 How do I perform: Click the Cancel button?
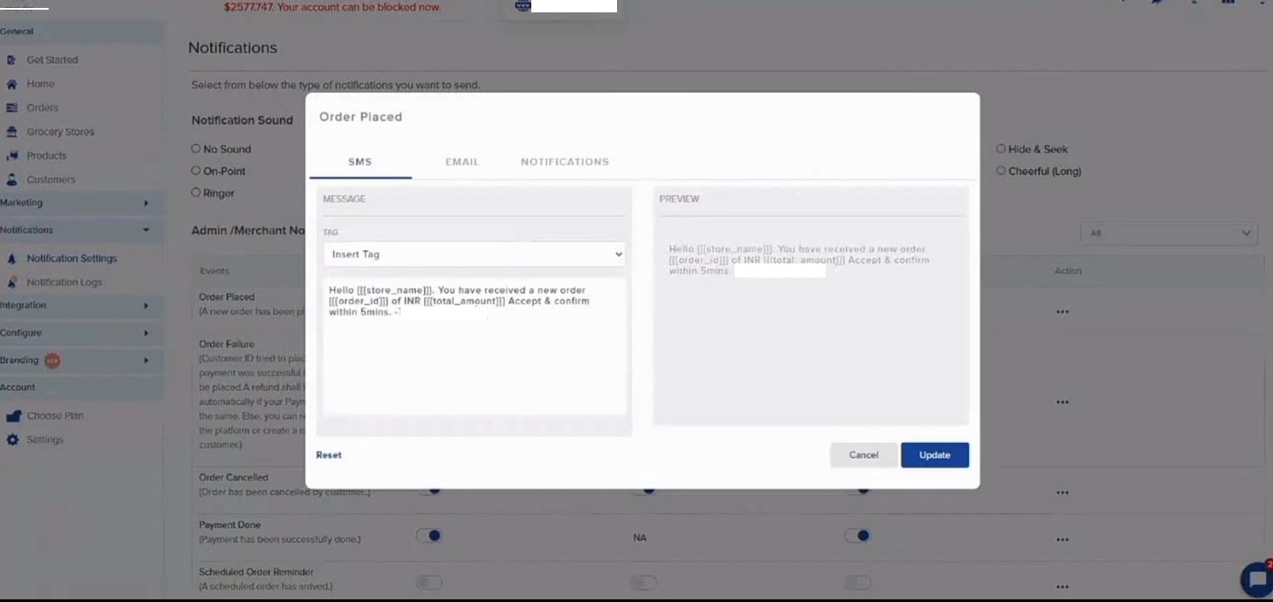(x=863, y=455)
